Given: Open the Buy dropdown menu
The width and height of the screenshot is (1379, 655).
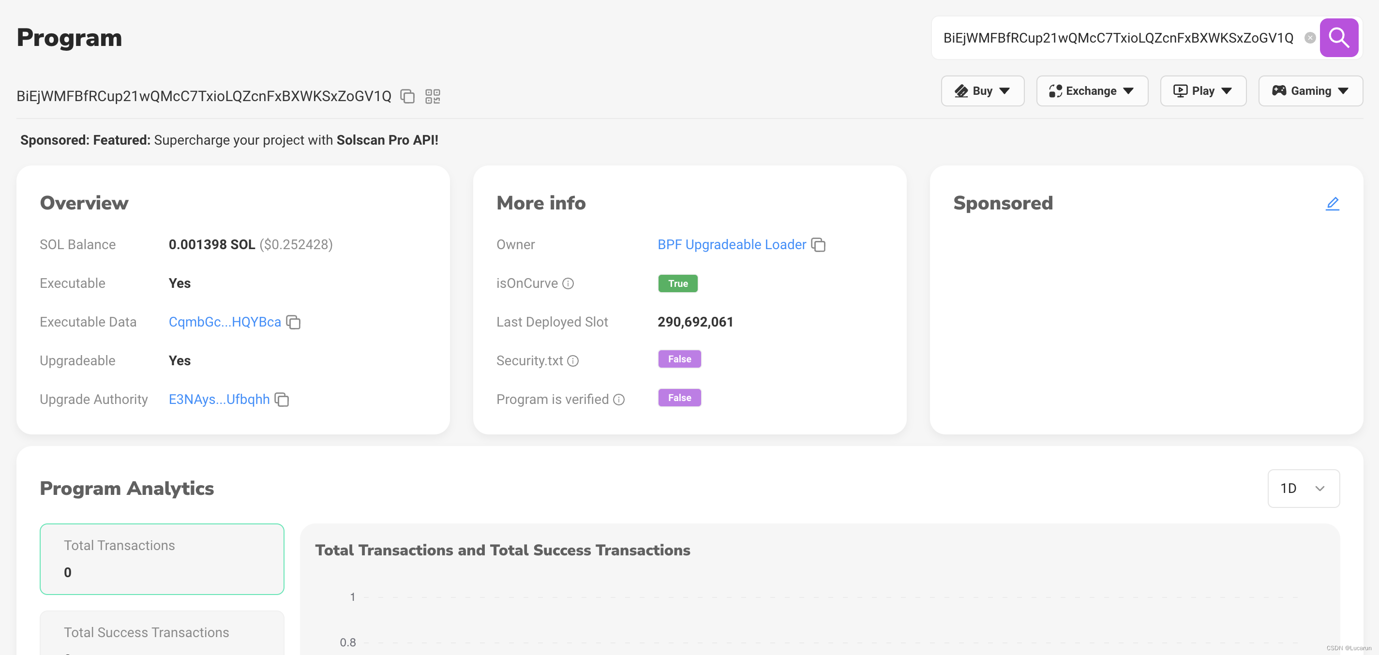Looking at the screenshot, I should (x=982, y=91).
